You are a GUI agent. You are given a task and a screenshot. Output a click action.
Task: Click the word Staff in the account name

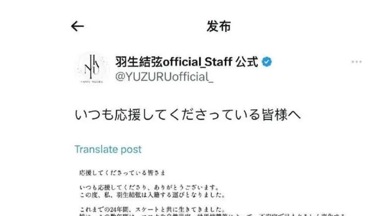(218, 62)
